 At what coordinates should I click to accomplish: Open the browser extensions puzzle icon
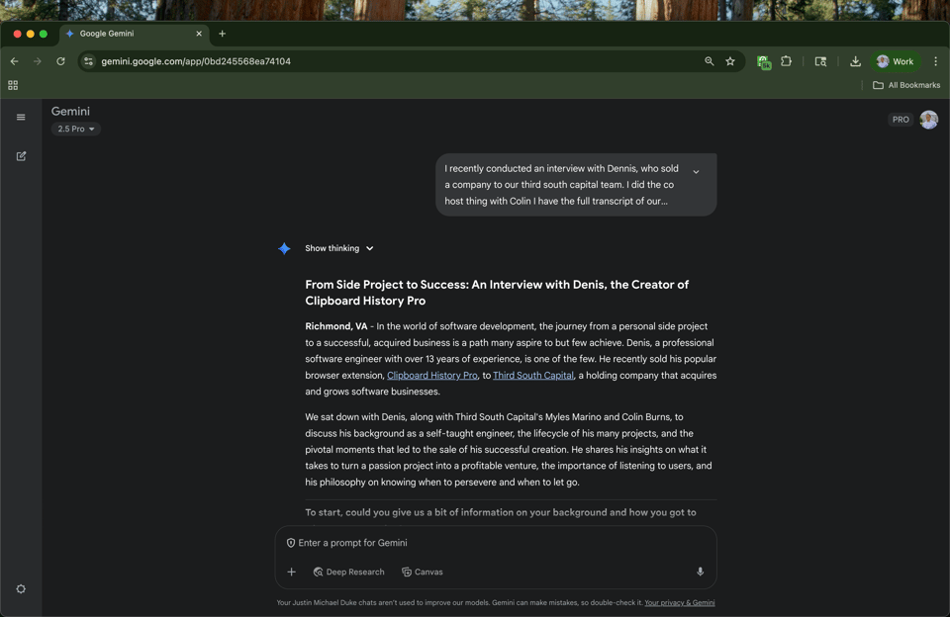pyautogui.click(x=786, y=61)
